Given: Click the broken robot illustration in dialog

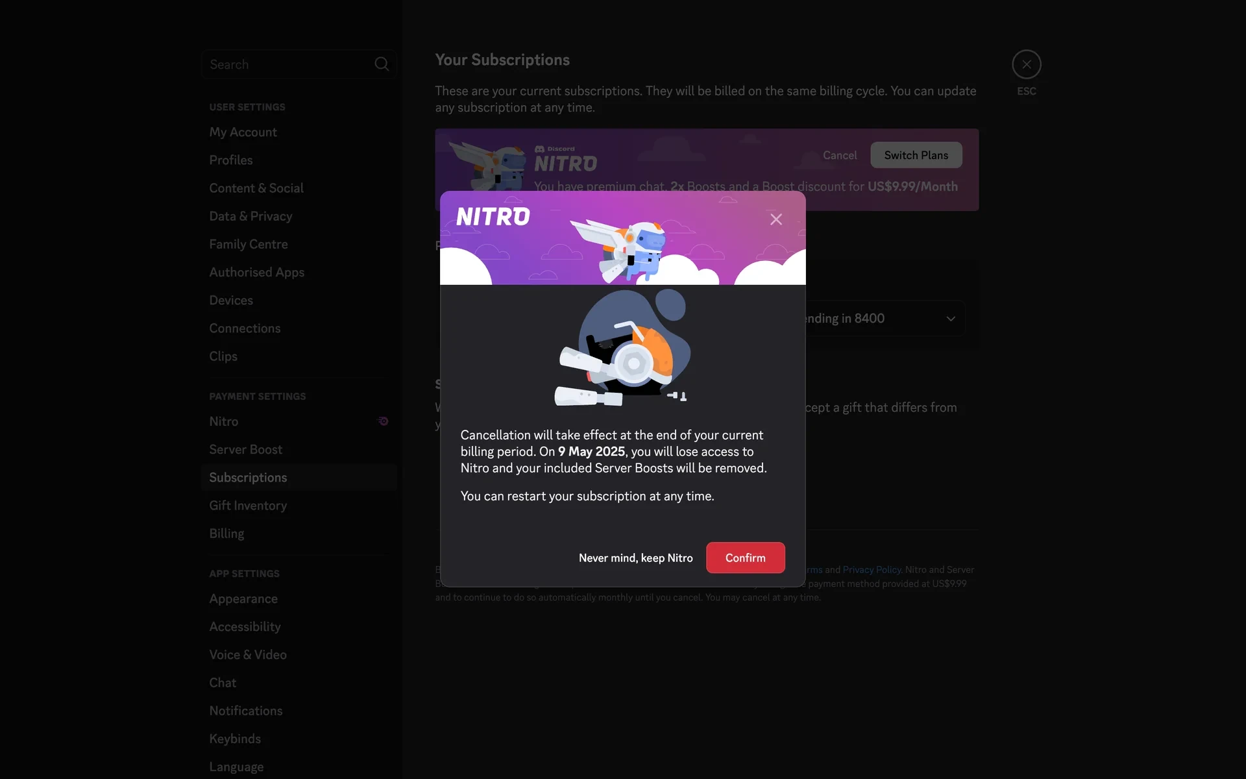Looking at the screenshot, I should pos(623,349).
